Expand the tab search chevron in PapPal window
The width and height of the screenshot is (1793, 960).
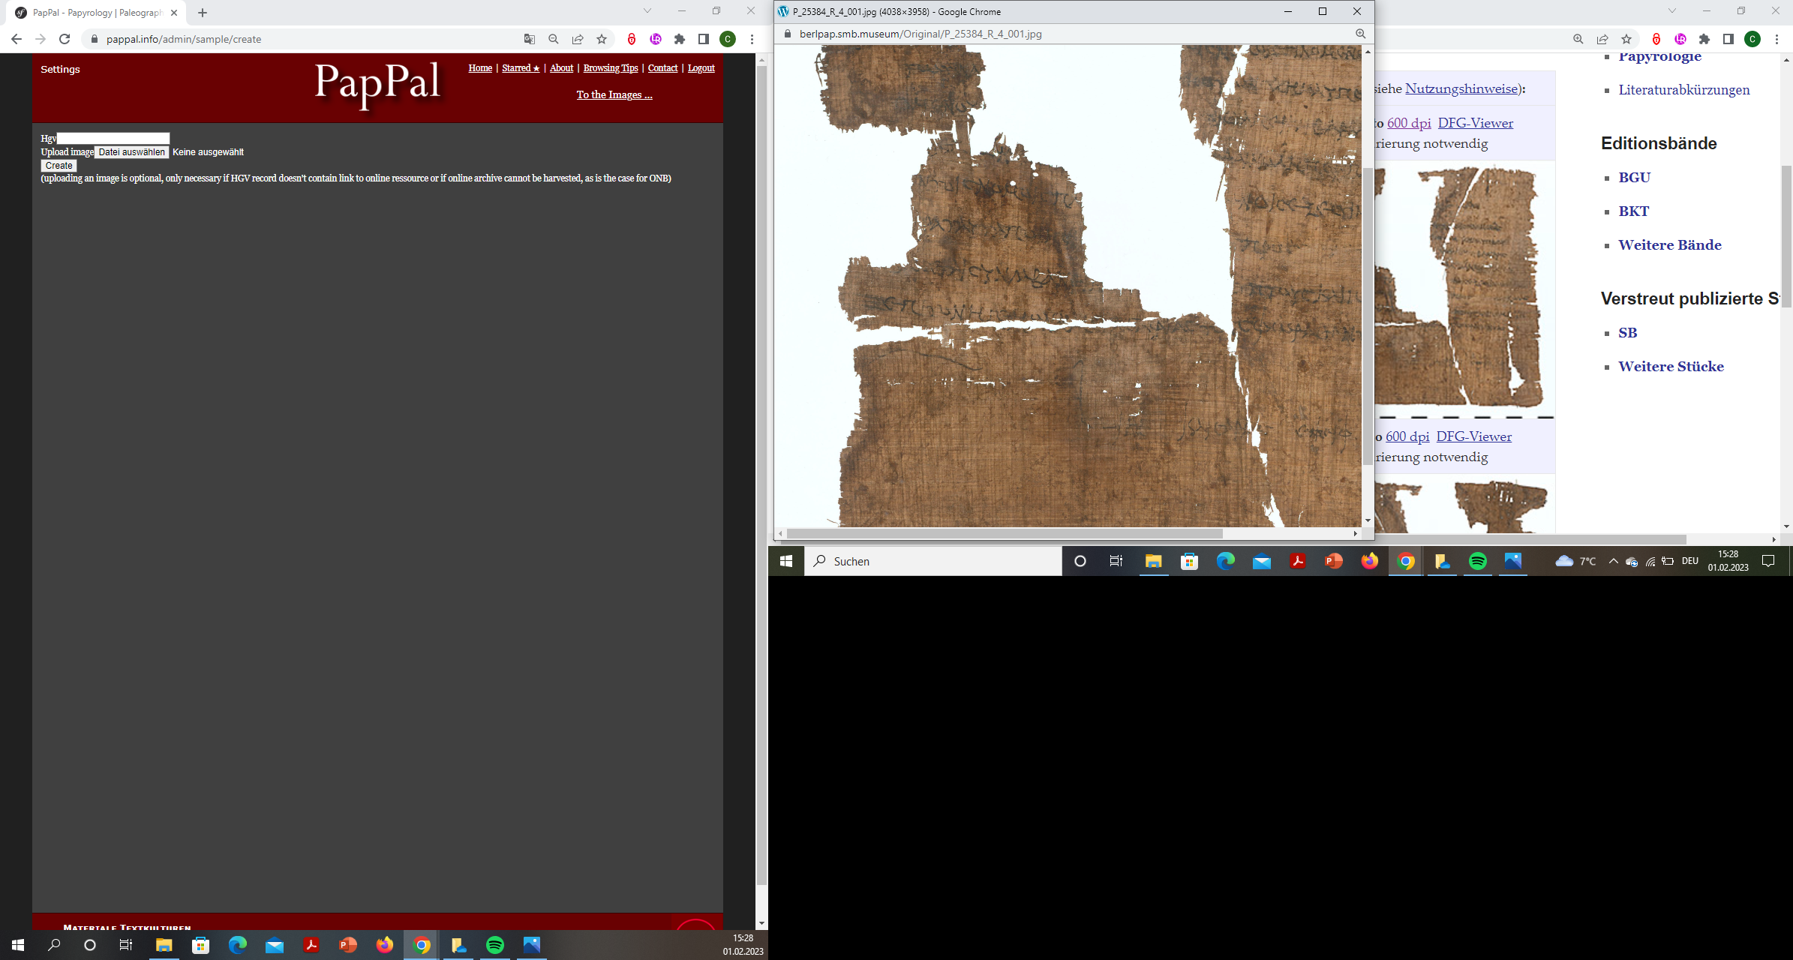pos(647,10)
